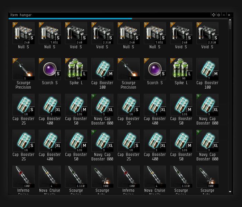The width and height of the screenshot is (242, 207).
Task: Click the leftmost Scourge Auto stack of 300
Action: tap(102, 177)
